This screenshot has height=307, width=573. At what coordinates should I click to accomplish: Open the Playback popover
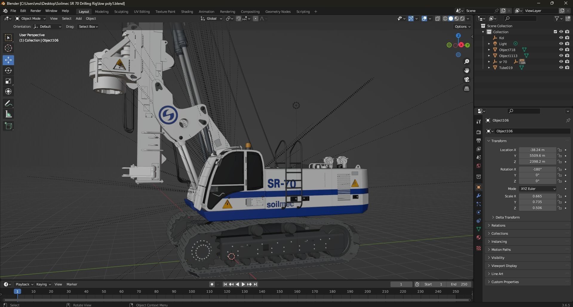[24, 284]
